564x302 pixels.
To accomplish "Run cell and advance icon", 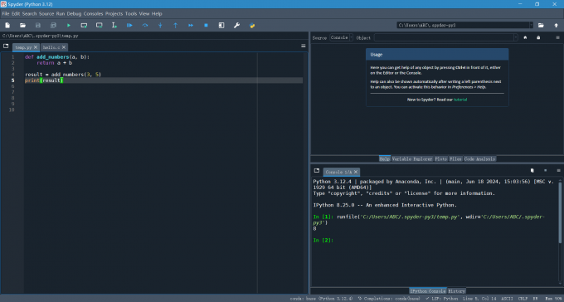I will coord(100,25).
